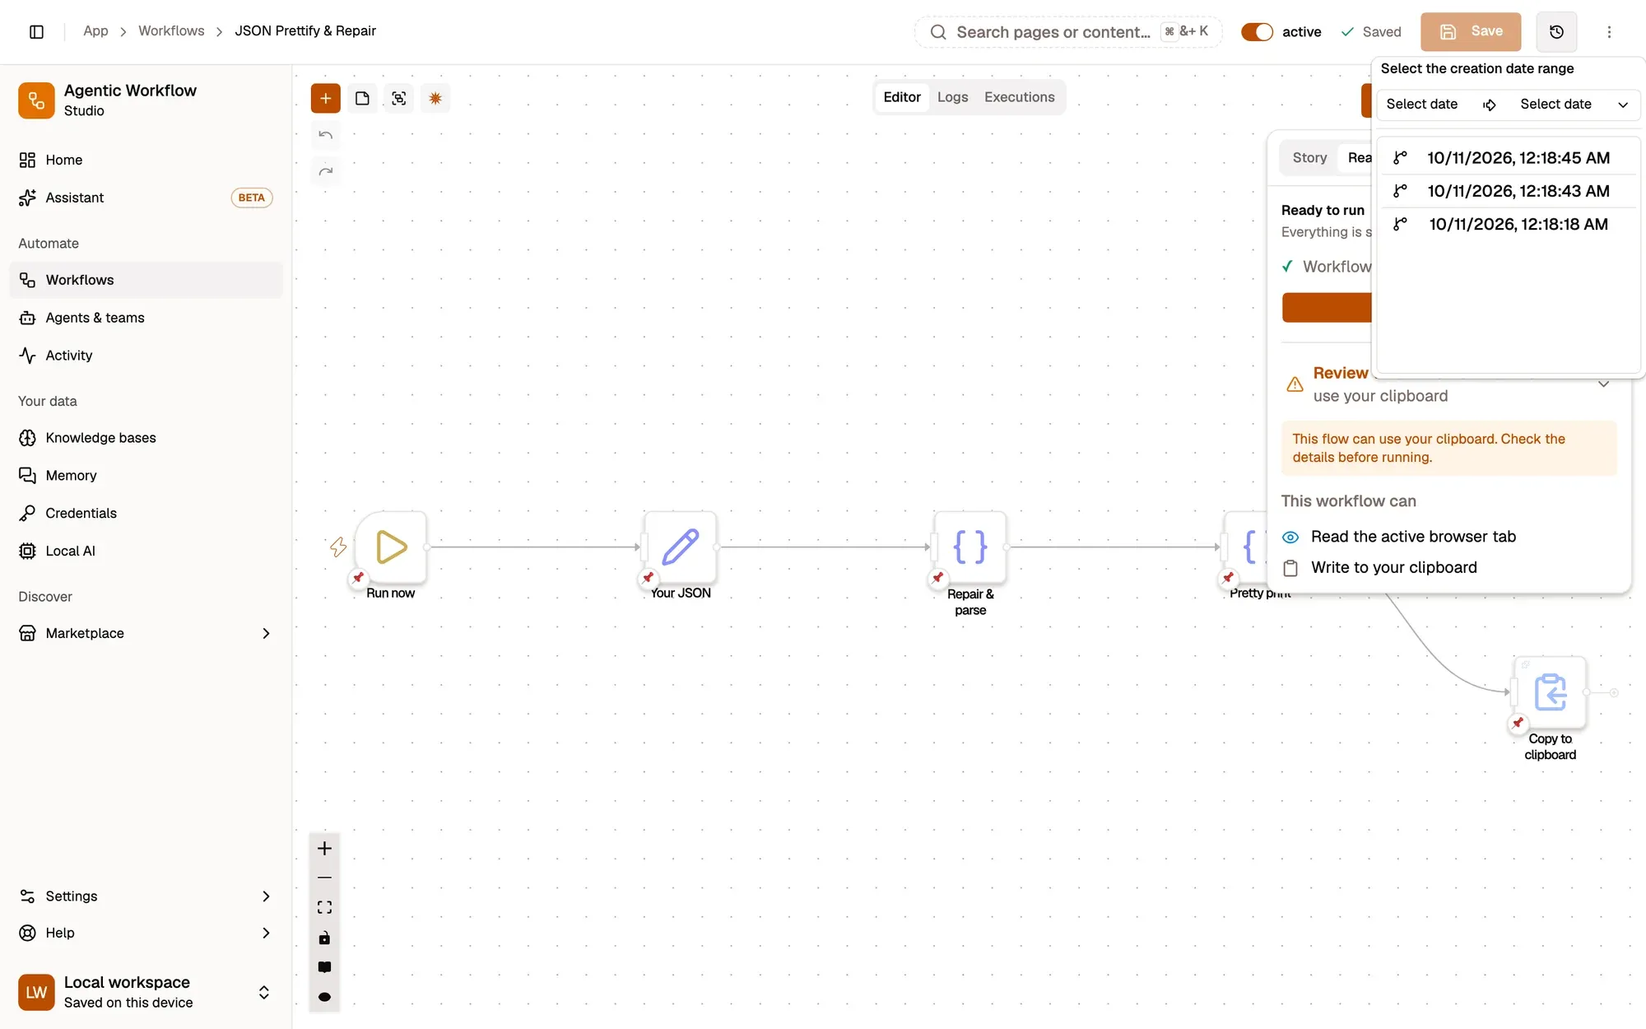1646x1029 pixels.
Task: Switch to the Executions tab
Action: coord(1019,97)
